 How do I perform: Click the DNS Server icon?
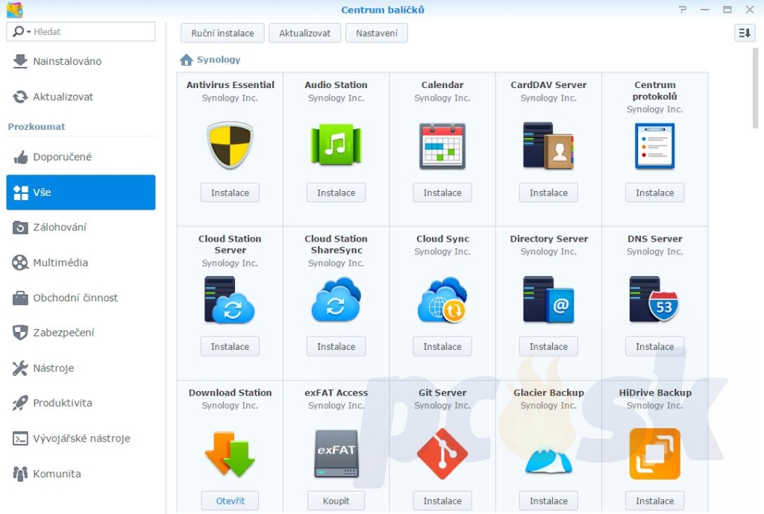pyautogui.click(x=654, y=300)
